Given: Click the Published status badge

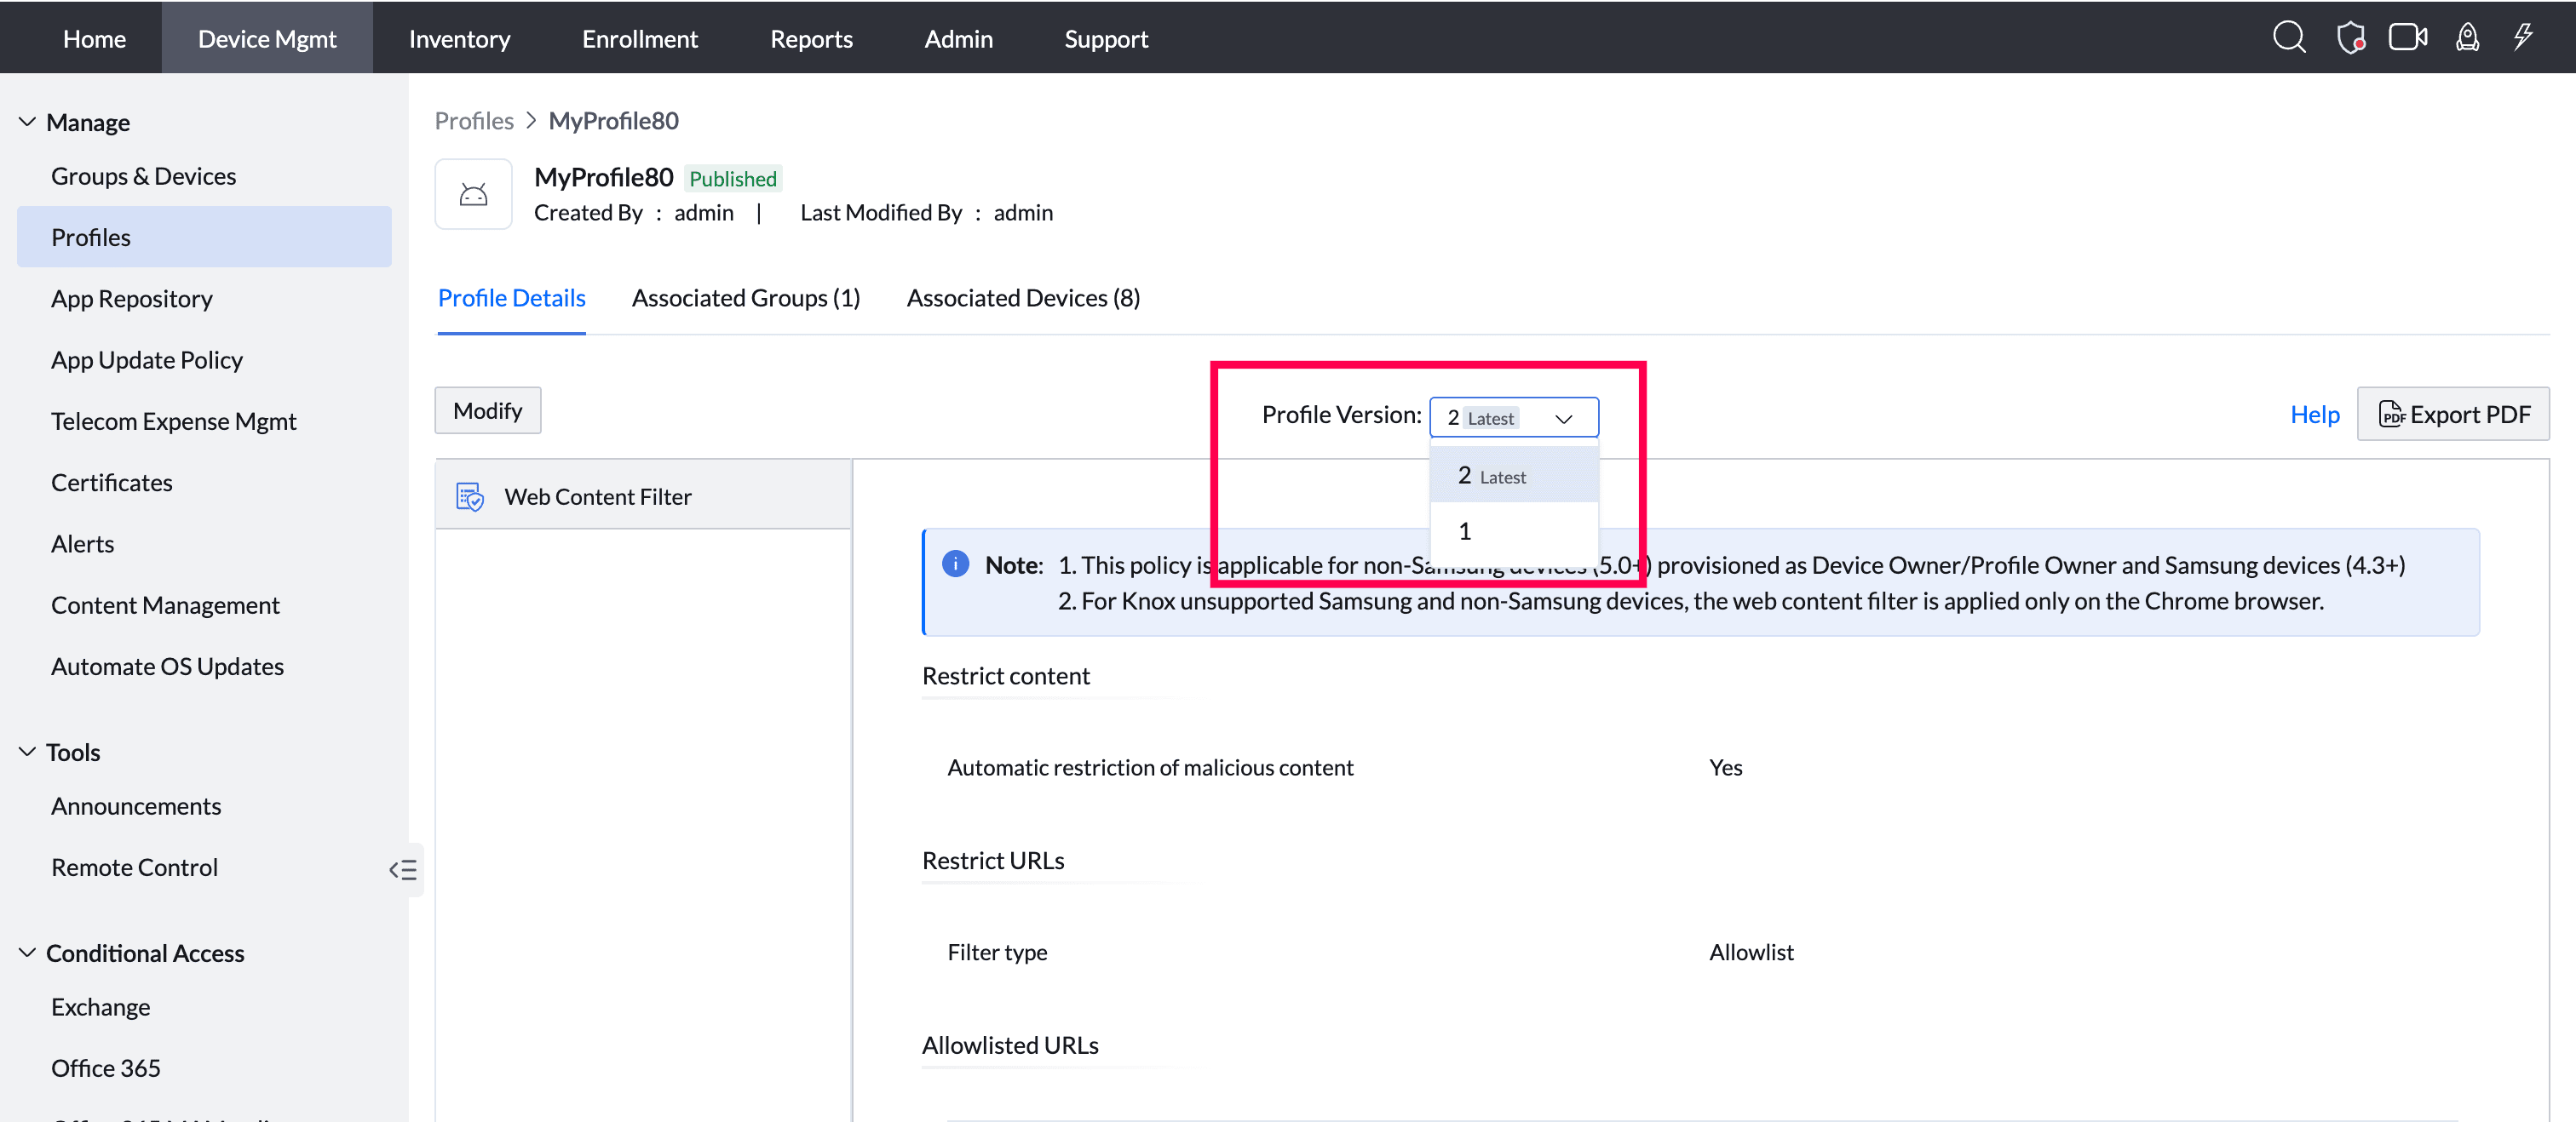Looking at the screenshot, I should tap(733, 179).
